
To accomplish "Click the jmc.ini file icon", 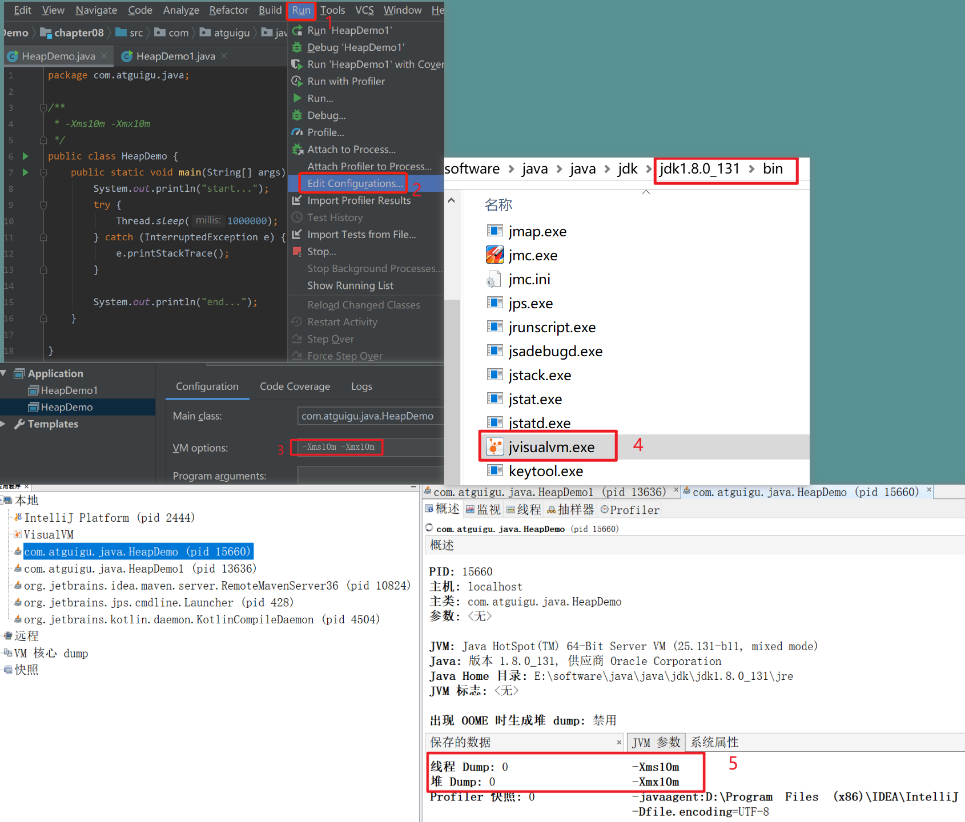I will coord(493,280).
